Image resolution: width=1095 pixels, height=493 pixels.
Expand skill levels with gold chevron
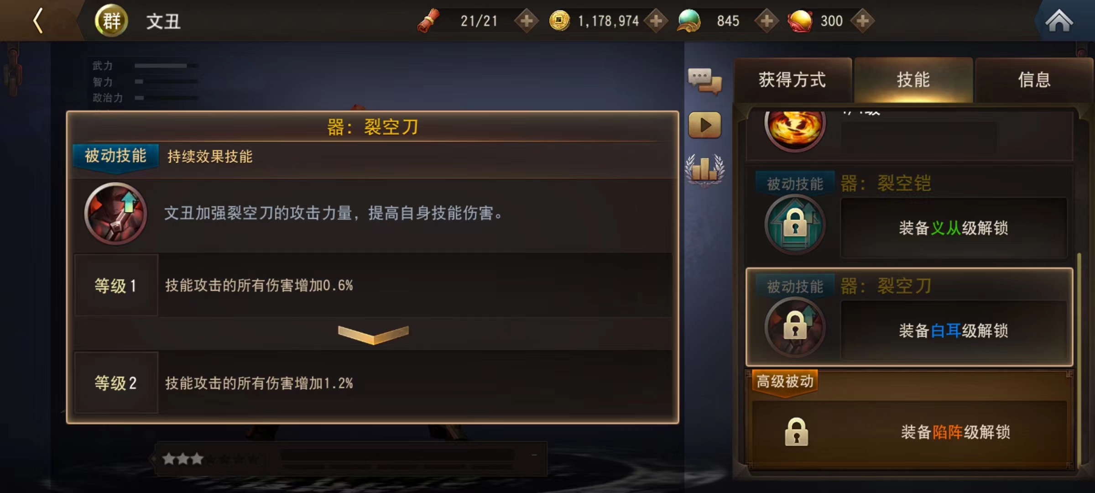click(x=373, y=334)
